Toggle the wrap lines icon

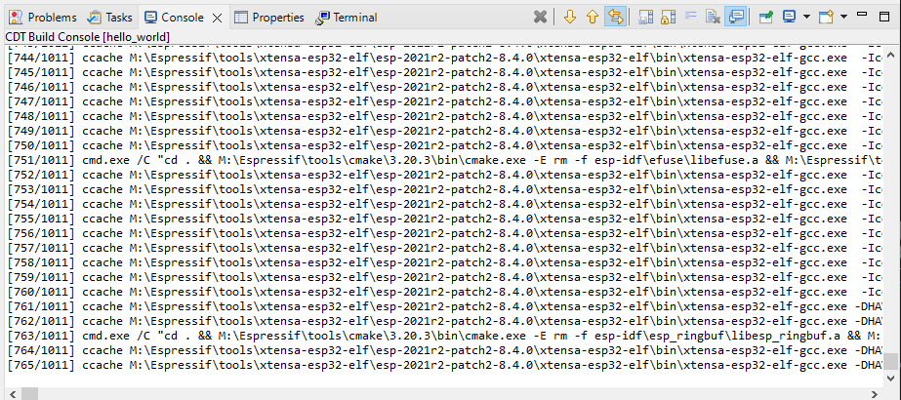[690, 18]
